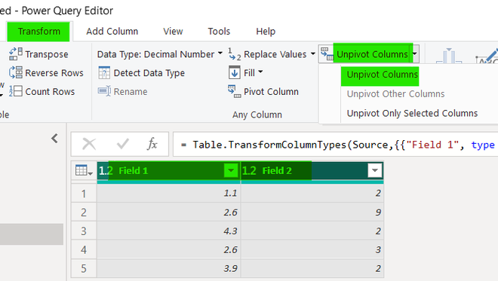Select row number 1
Viewport: 498px width, 281px height.
point(84,194)
